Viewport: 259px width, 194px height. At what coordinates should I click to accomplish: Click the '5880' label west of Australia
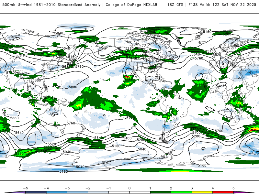point(14,118)
